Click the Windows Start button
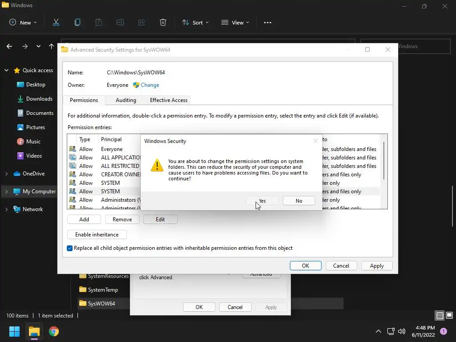Viewport: 456px width, 342px height. click(14, 331)
